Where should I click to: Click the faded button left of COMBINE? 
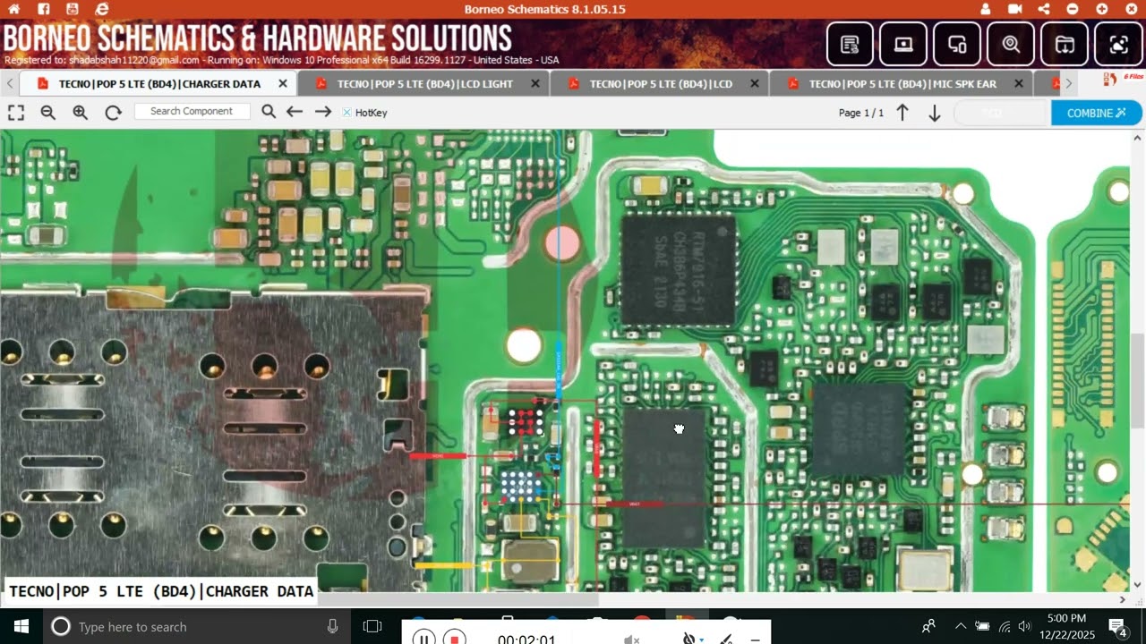(x=1000, y=113)
